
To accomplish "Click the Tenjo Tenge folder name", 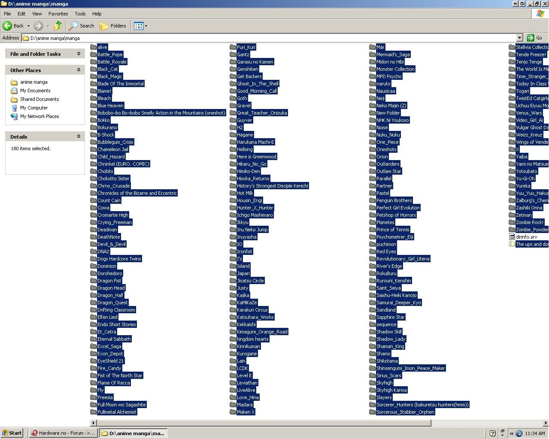I will point(529,62).
